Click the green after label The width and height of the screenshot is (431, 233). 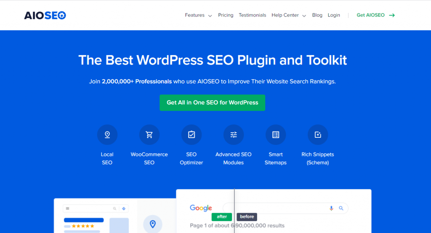coord(222,217)
